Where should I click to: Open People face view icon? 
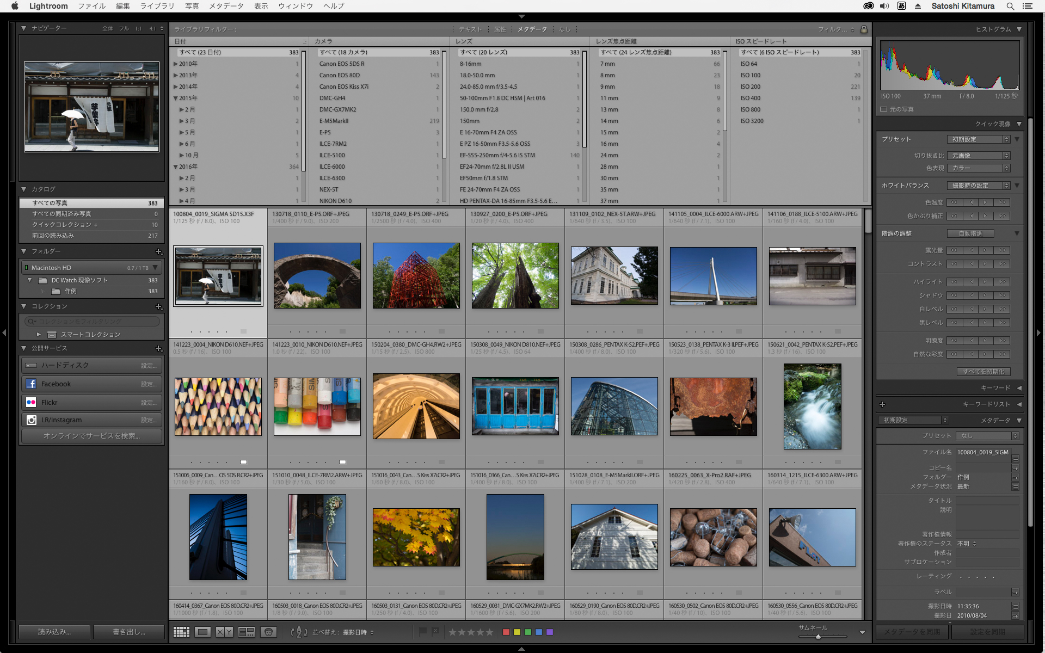coord(268,632)
